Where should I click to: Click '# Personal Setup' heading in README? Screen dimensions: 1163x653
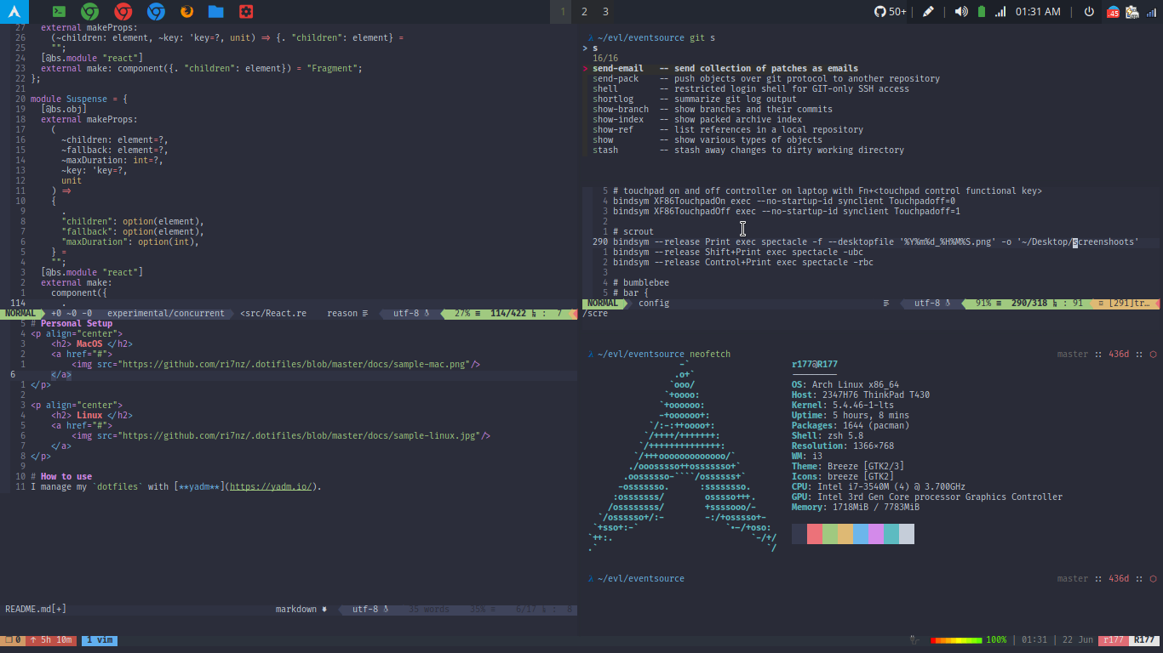point(72,323)
